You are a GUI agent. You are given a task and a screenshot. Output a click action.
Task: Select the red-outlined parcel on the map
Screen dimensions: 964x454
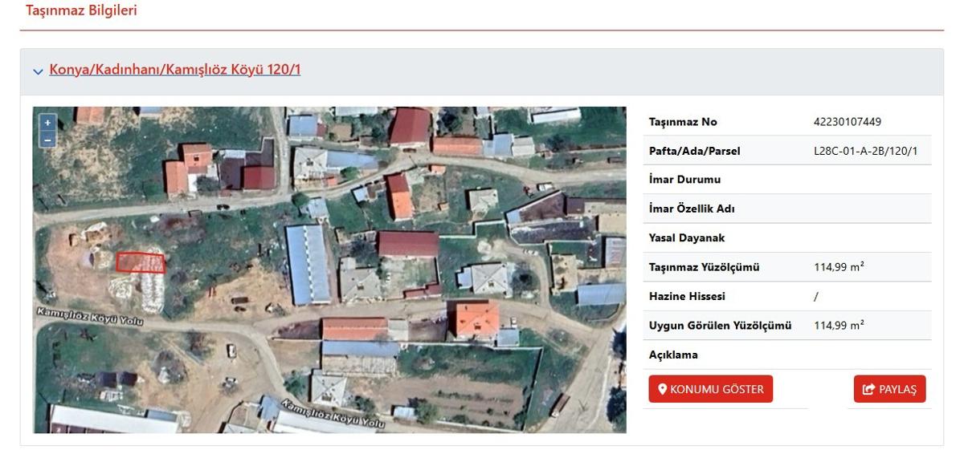141,262
